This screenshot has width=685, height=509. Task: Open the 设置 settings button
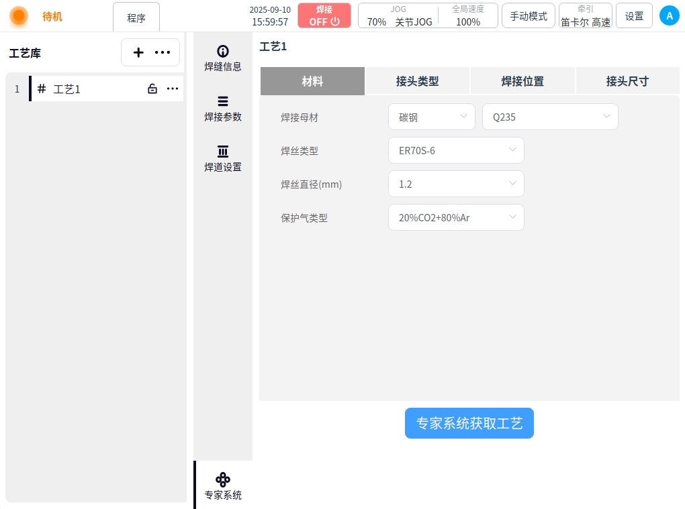point(634,16)
